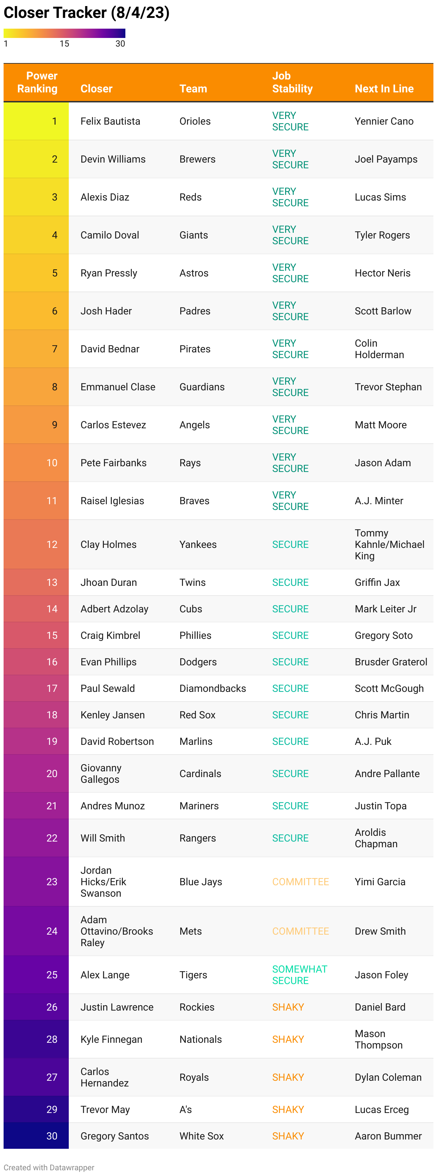The image size is (437, 1176).
Task: Click SOMEWHAT SECURE status for Tigers
Action: [299, 975]
